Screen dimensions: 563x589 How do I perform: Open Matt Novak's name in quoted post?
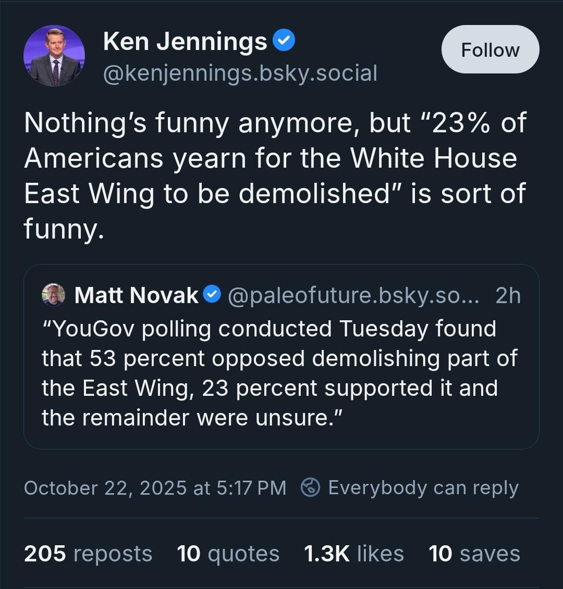[x=136, y=295]
